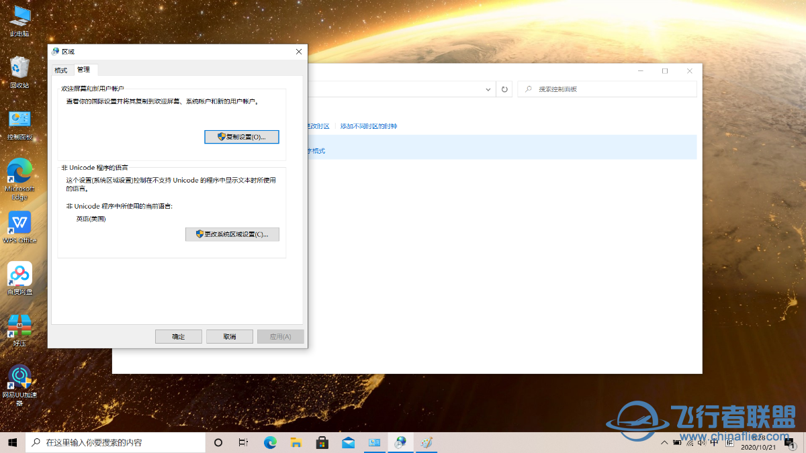
Task: Select the 回收站 recycle bin icon
Action: (x=19, y=72)
